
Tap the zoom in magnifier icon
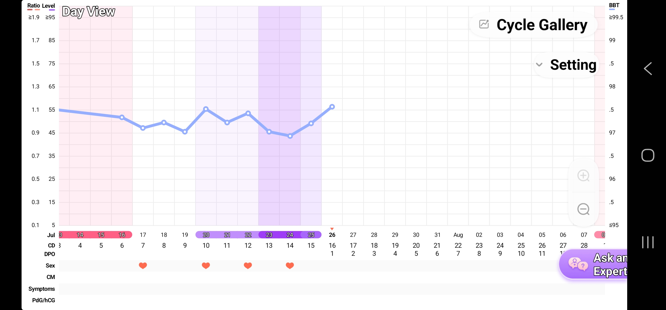583,176
